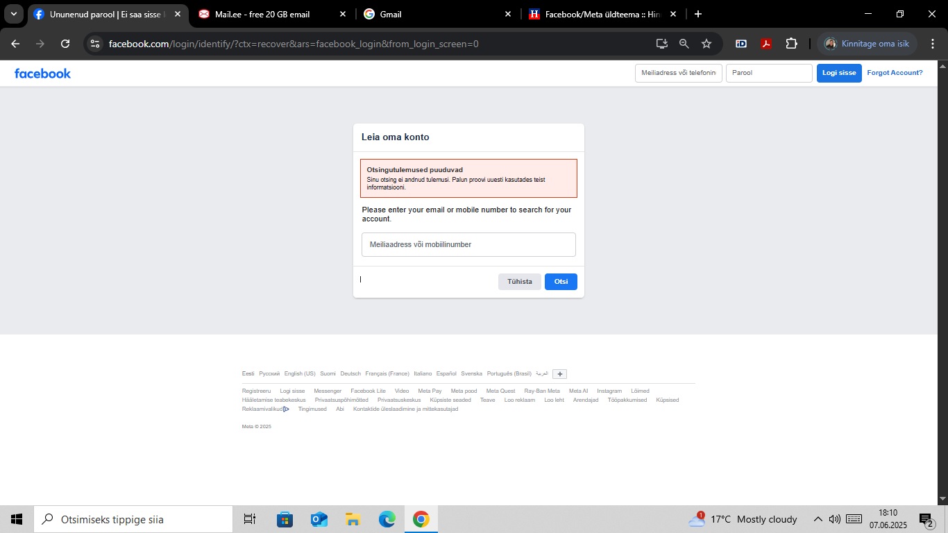Switch language to Deutsch

350,374
